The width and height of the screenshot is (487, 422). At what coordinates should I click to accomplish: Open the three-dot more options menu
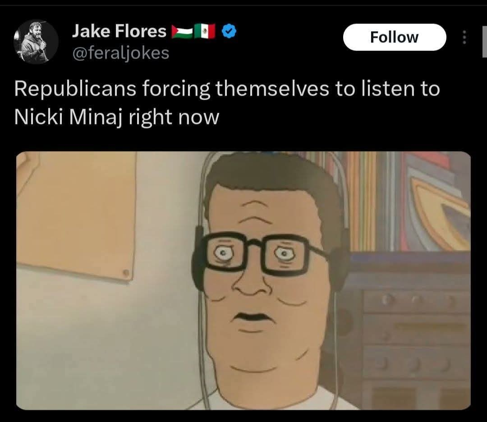pyautogui.click(x=464, y=37)
